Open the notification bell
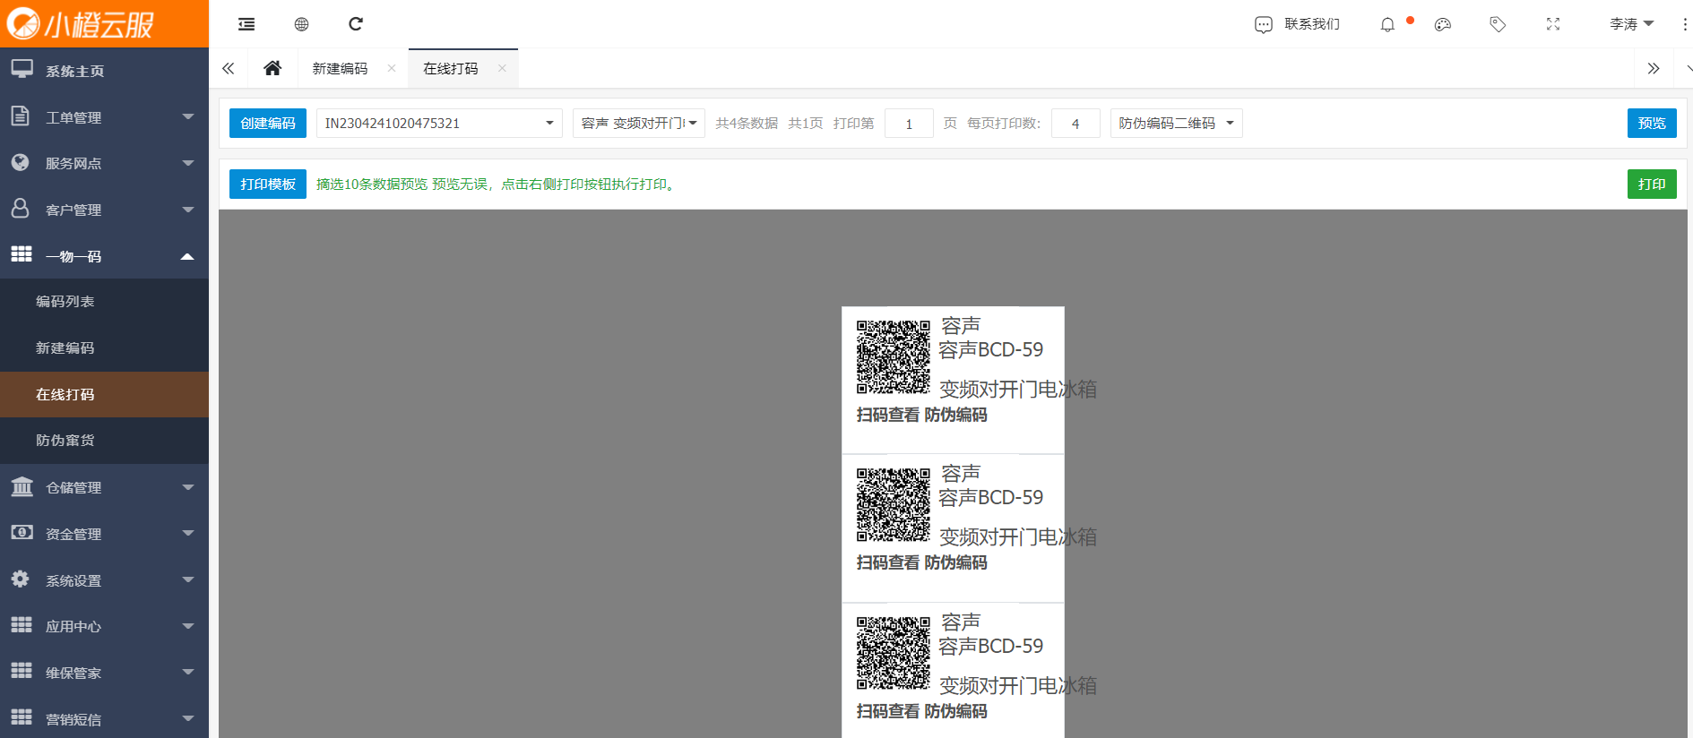This screenshot has height=738, width=1693. pyautogui.click(x=1387, y=24)
